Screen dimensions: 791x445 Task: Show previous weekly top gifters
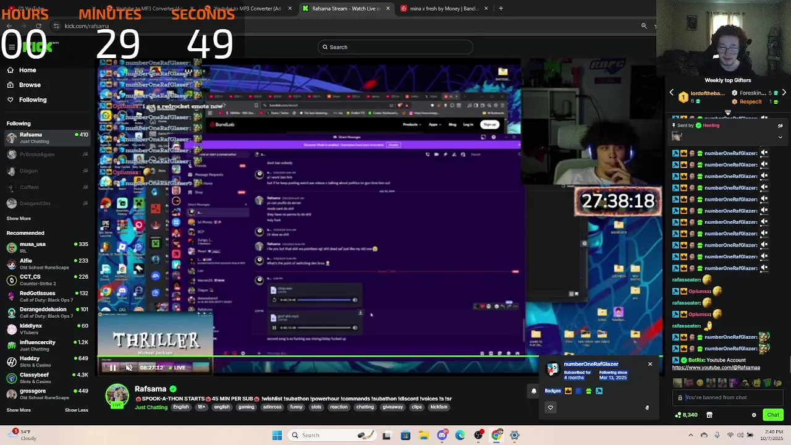[x=672, y=93]
